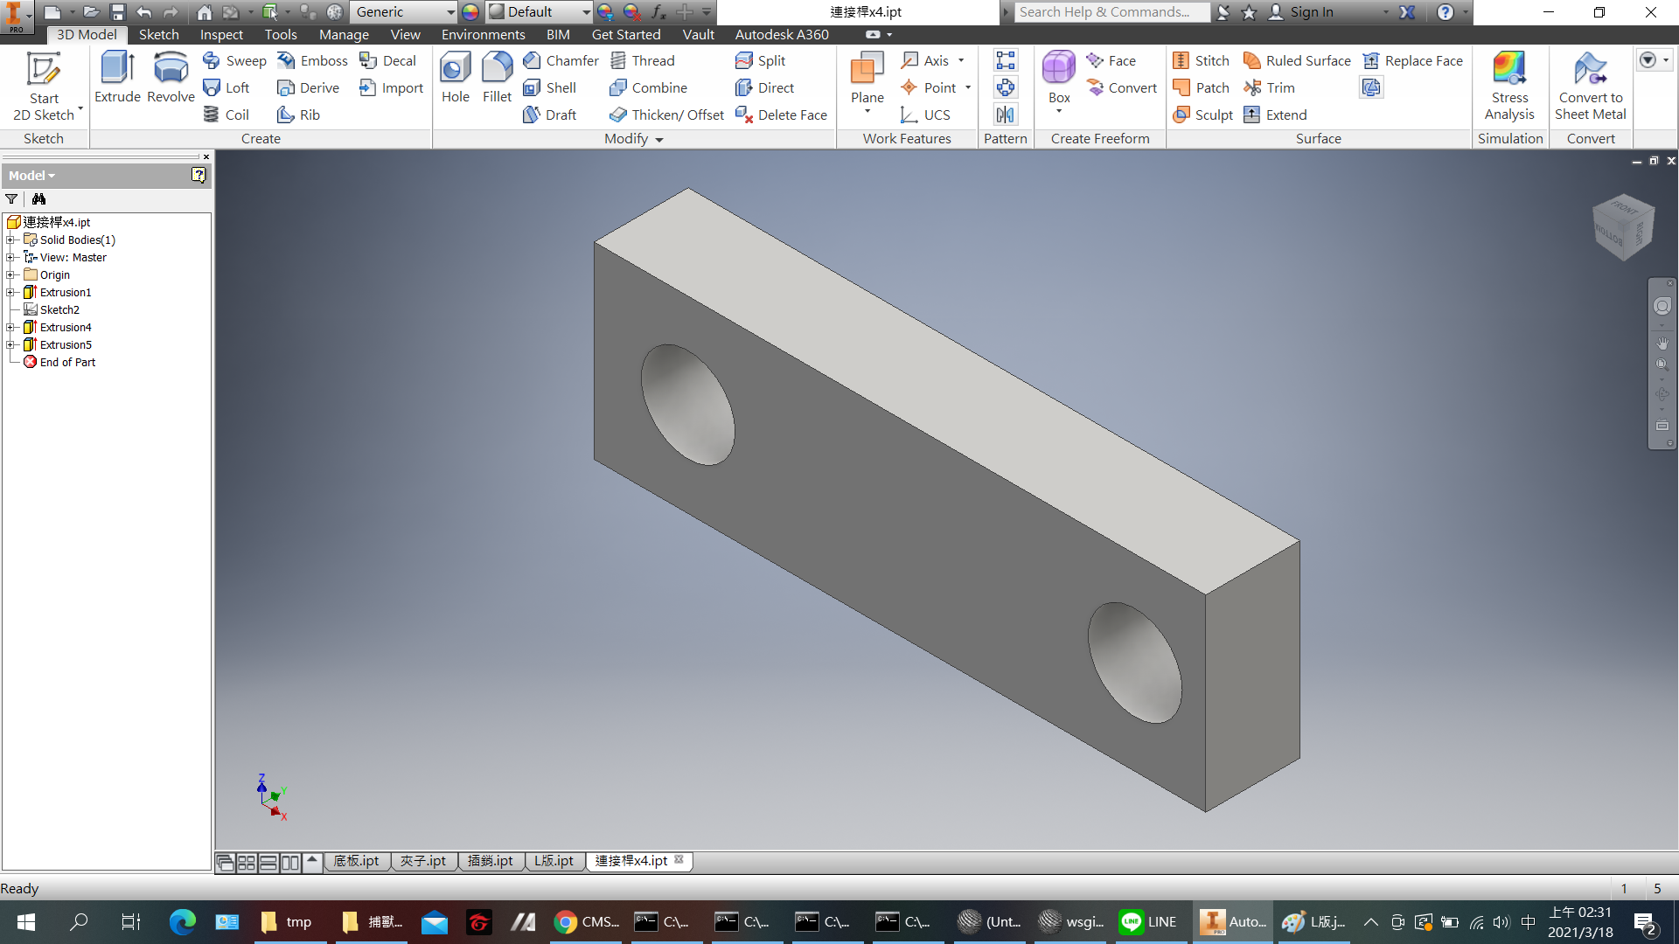Select the Coil tool
The height and width of the screenshot is (944, 1679).
pos(226,115)
